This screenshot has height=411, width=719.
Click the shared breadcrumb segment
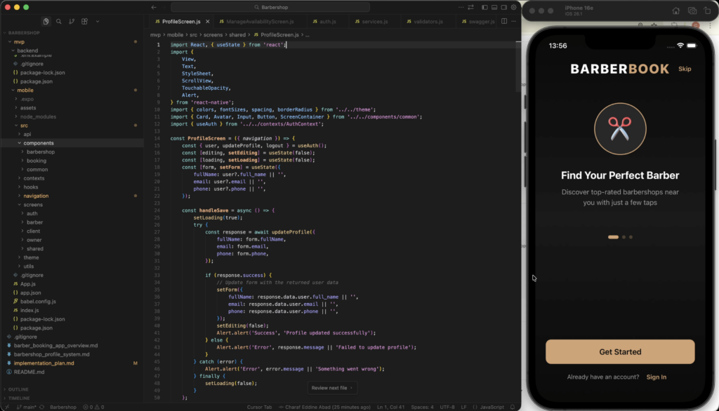coord(237,35)
